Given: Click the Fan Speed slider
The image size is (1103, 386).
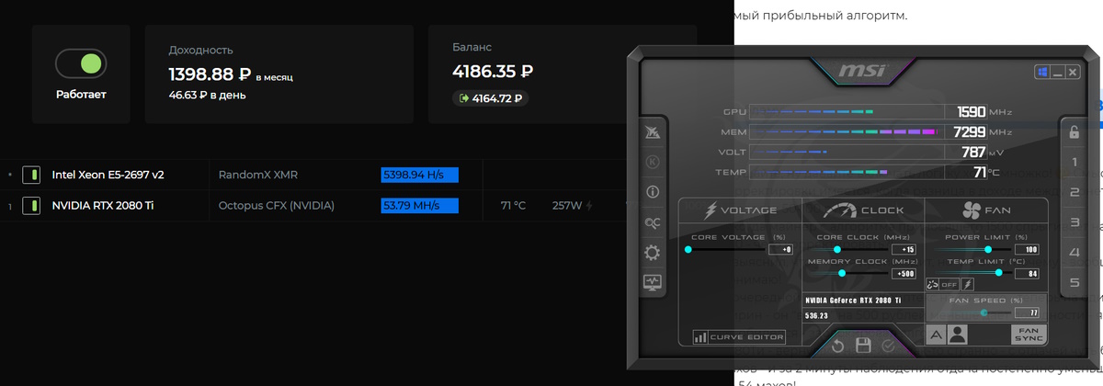Looking at the screenshot, I should (972, 312).
